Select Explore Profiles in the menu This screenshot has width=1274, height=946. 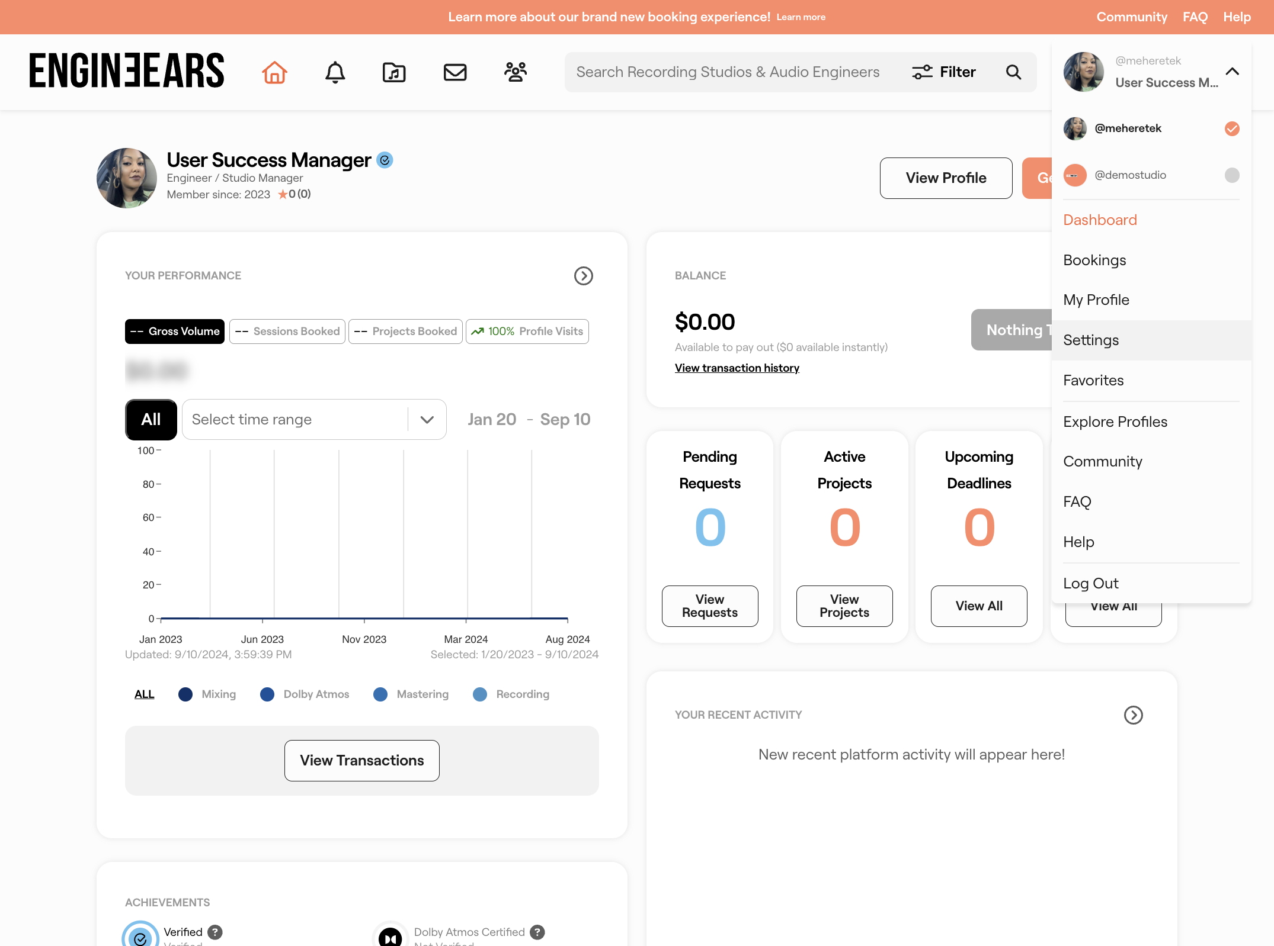(x=1151, y=422)
